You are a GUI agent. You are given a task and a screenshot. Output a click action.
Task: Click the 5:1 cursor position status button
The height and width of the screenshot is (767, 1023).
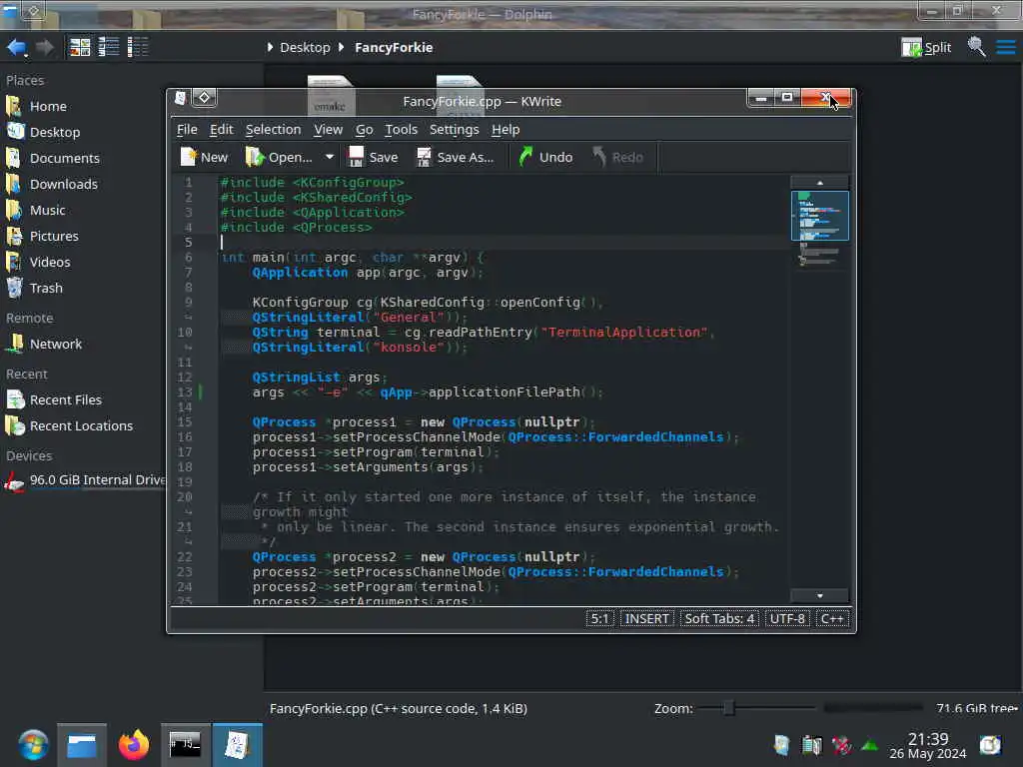599,618
